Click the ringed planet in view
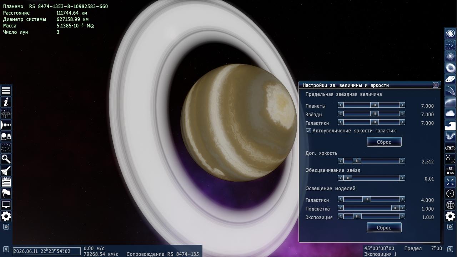 tap(238, 123)
